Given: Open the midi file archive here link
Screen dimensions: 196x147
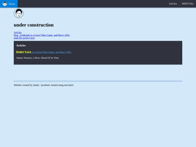Looking at the screenshot, I should point(24,38).
